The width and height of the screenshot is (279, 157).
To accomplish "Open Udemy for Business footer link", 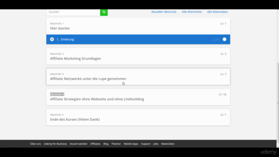I will pyautogui.click(x=55, y=144).
